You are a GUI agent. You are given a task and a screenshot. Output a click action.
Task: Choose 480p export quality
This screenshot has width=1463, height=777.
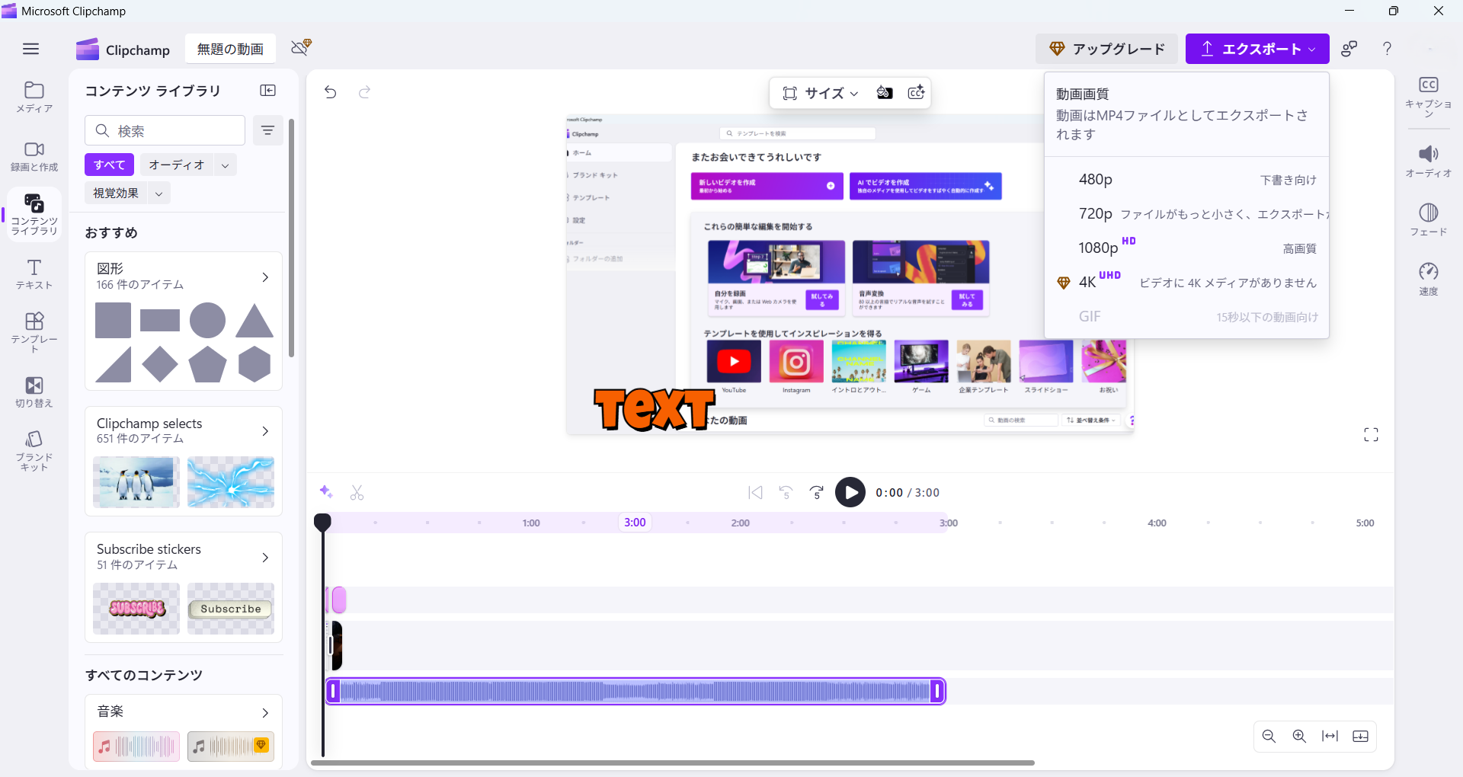1186,180
